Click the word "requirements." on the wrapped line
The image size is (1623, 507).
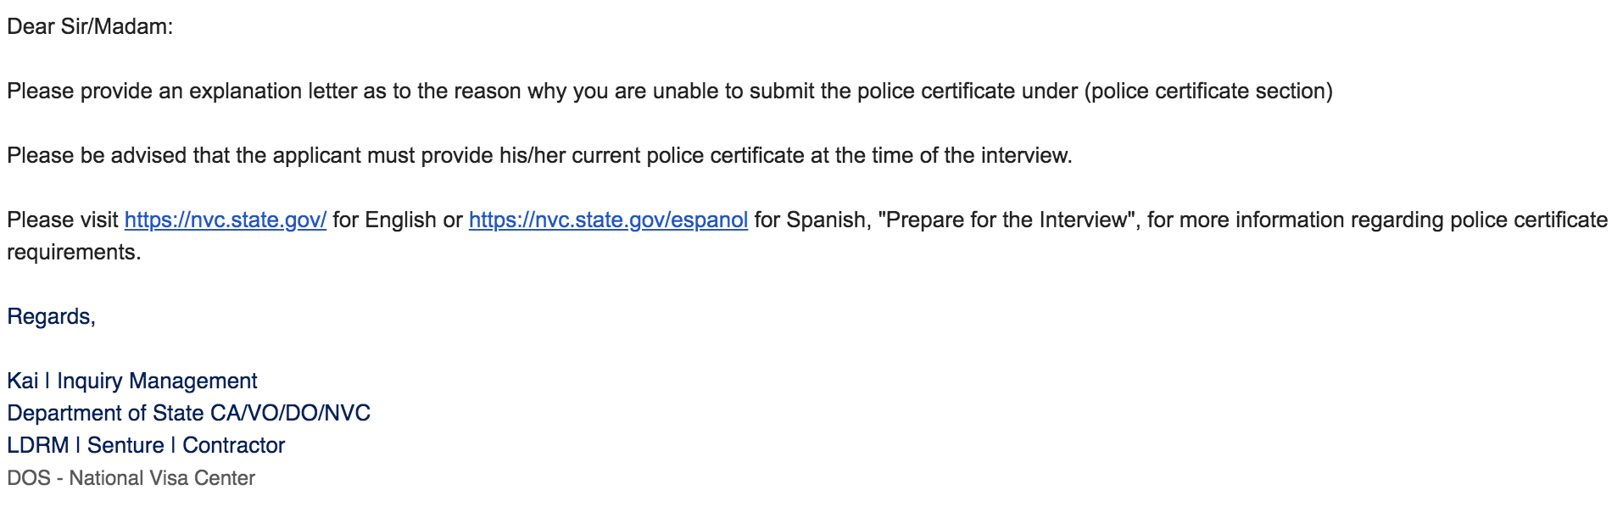[74, 253]
